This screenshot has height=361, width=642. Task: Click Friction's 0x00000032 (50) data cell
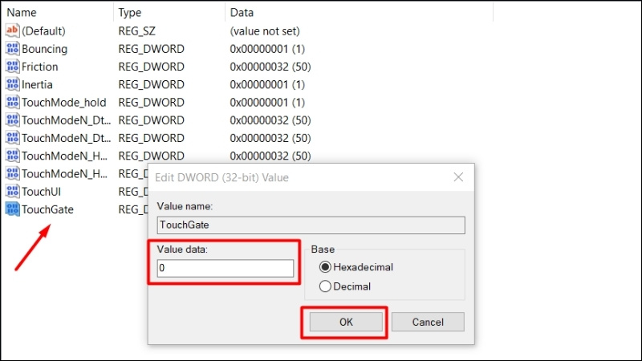[270, 67]
